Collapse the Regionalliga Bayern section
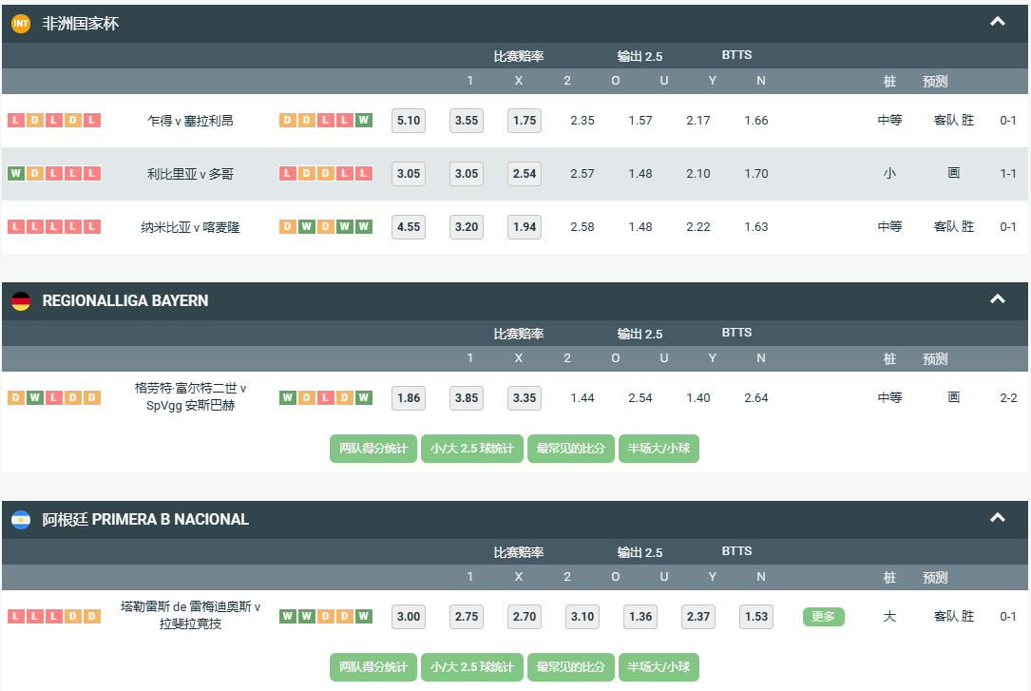Viewport: 1031px width, 691px height. (997, 299)
